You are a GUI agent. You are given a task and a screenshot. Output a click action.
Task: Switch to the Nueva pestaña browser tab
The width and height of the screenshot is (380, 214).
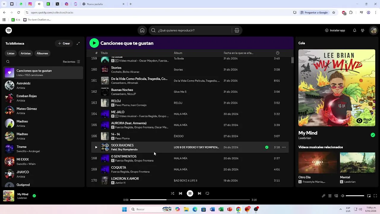click(x=103, y=4)
